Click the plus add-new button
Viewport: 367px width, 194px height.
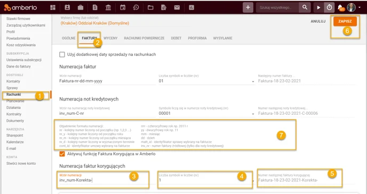[x=248, y=7]
